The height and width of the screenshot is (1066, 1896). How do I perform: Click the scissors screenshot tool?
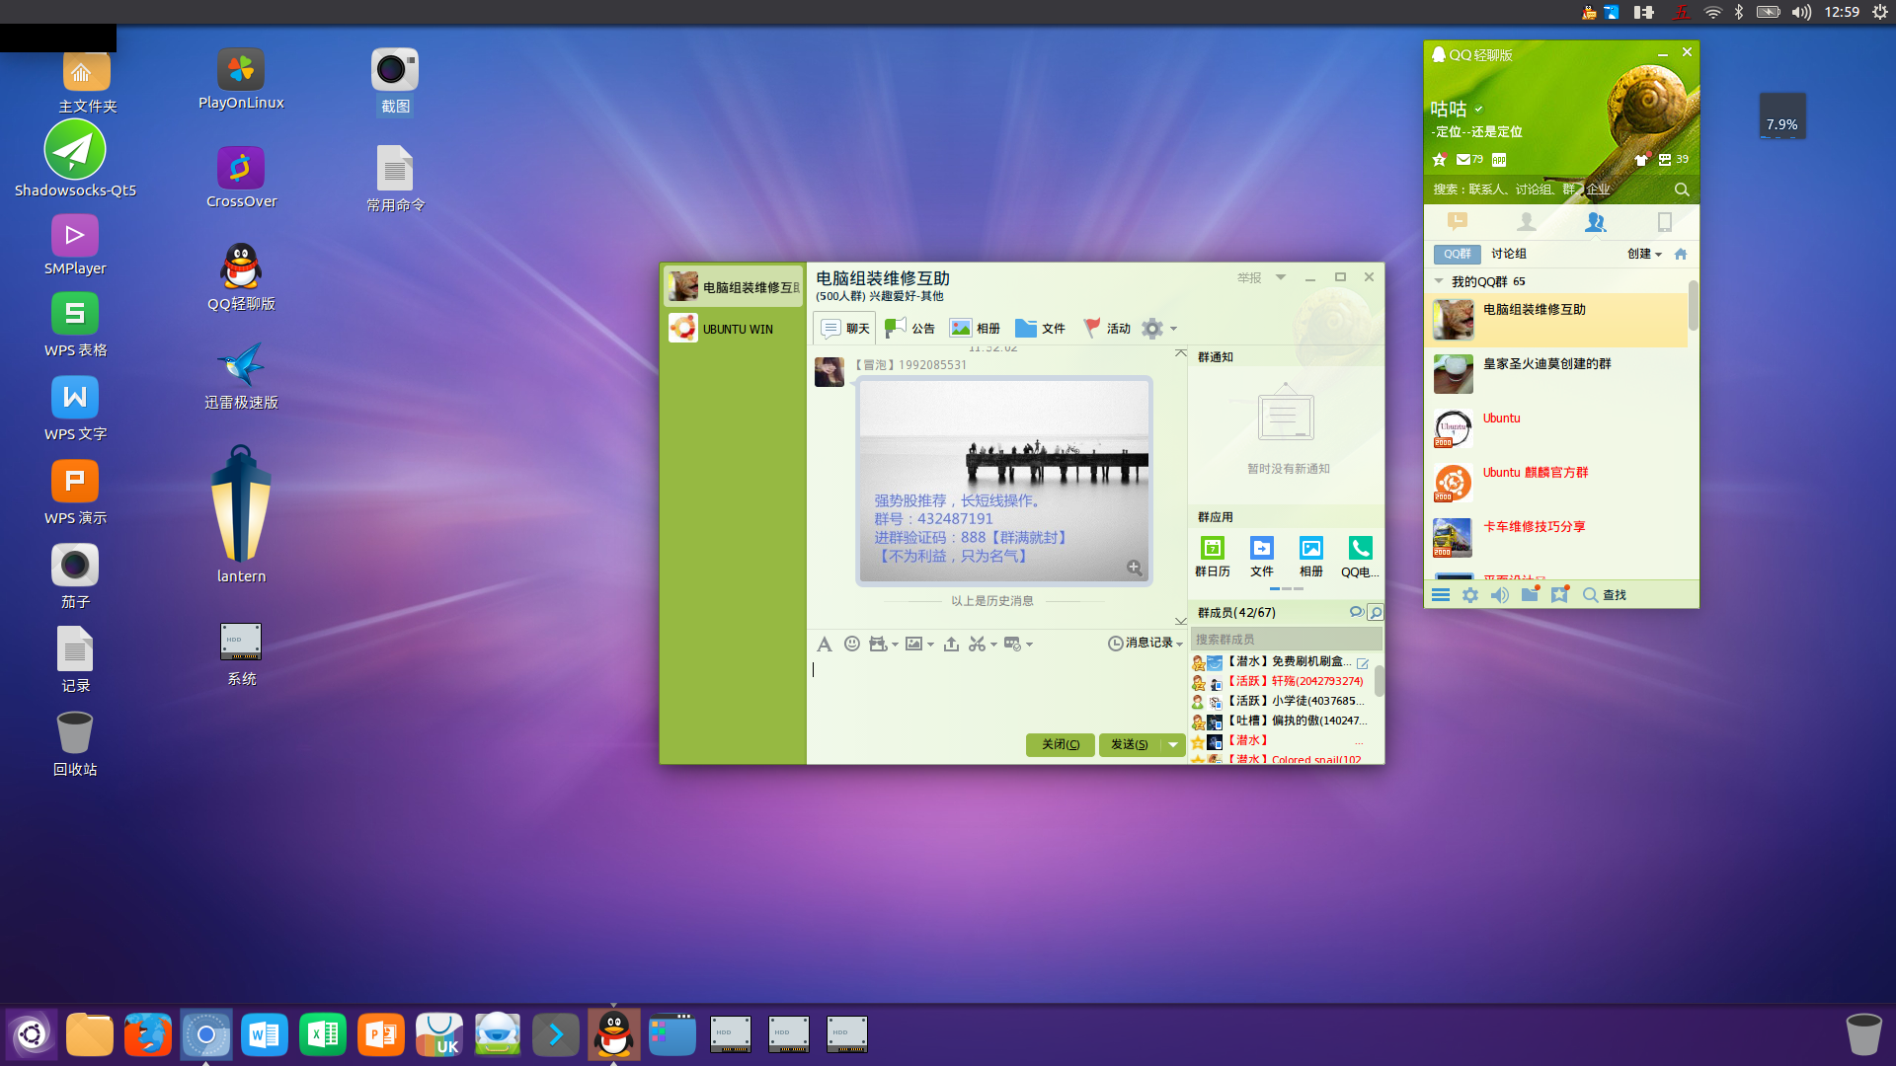(x=977, y=644)
